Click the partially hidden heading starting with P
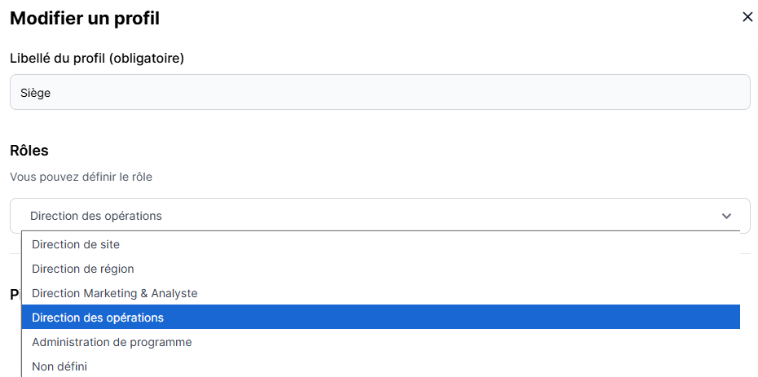Screen dimensions: 758x377 [x=15, y=294]
